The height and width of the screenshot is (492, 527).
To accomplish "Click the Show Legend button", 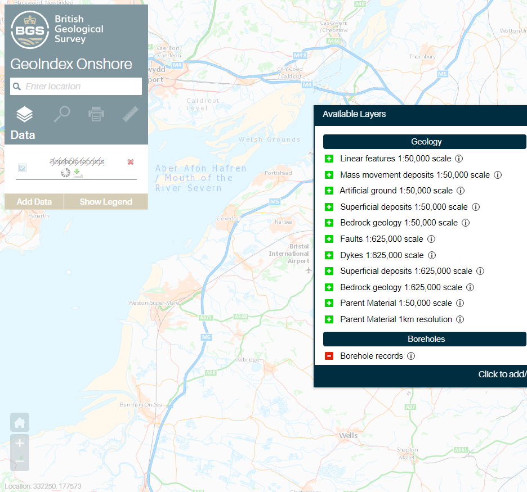I will [x=106, y=202].
